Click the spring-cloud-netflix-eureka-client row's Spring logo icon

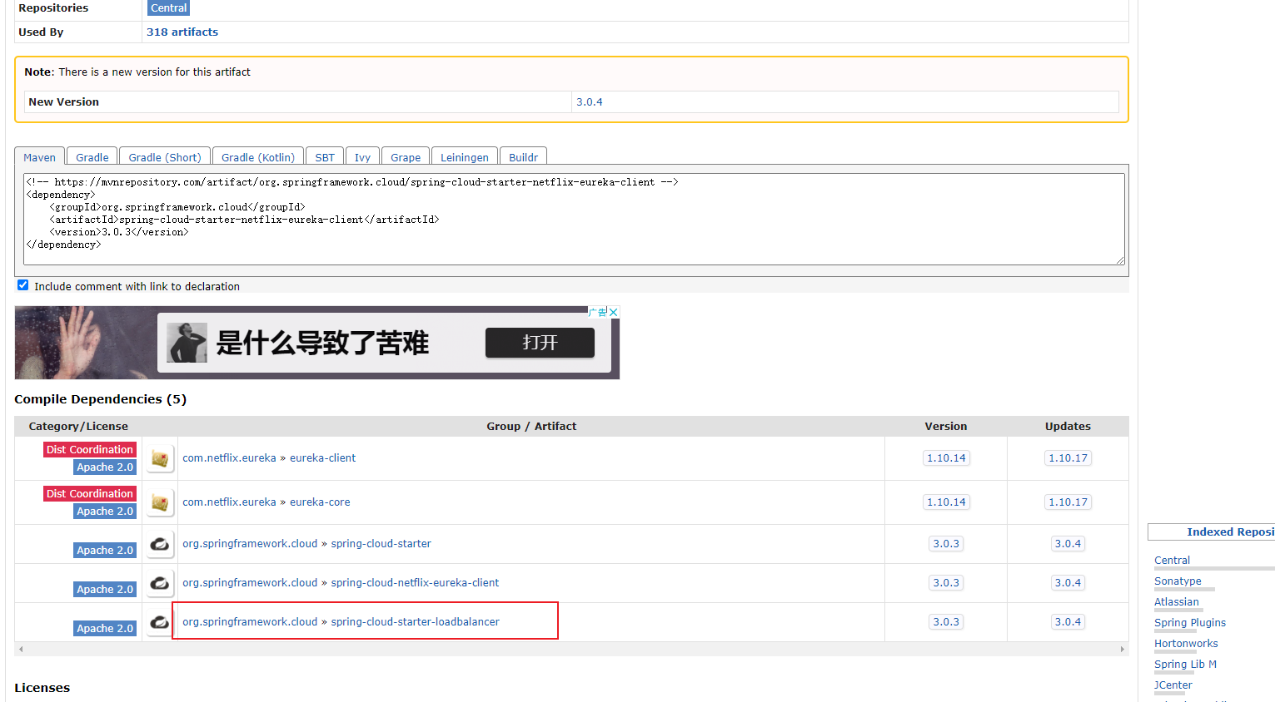click(160, 583)
